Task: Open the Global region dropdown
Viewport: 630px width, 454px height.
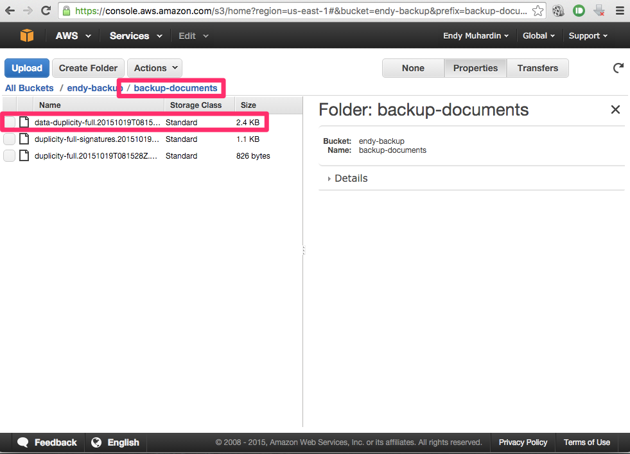Action: click(538, 36)
